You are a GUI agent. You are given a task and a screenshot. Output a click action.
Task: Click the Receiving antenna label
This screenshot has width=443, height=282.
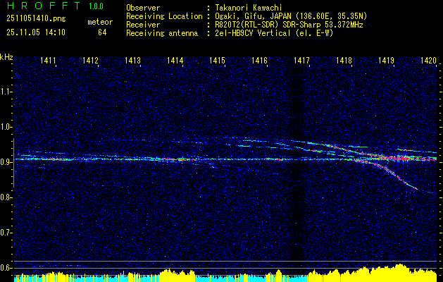[x=162, y=33]
